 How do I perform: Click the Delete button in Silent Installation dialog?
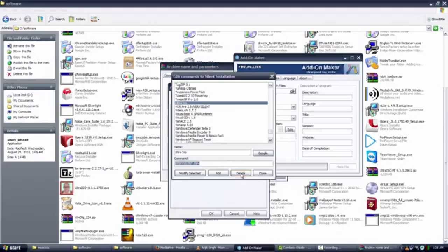(240, 173)
